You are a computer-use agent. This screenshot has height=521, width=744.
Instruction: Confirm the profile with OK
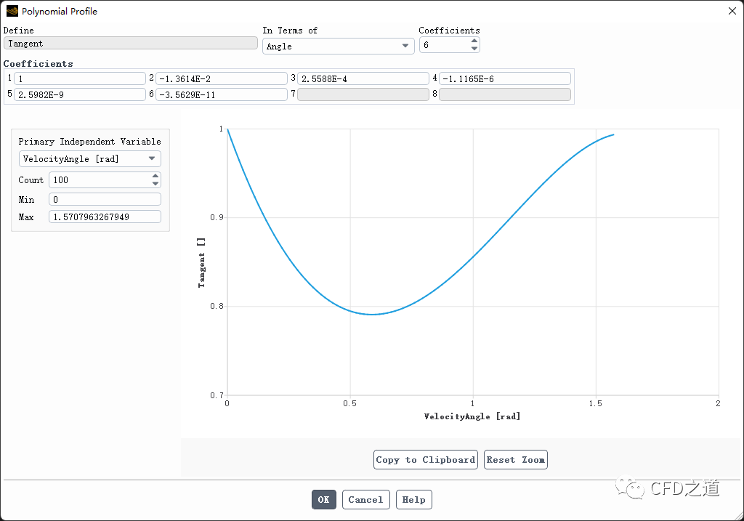tap(323, 499)
